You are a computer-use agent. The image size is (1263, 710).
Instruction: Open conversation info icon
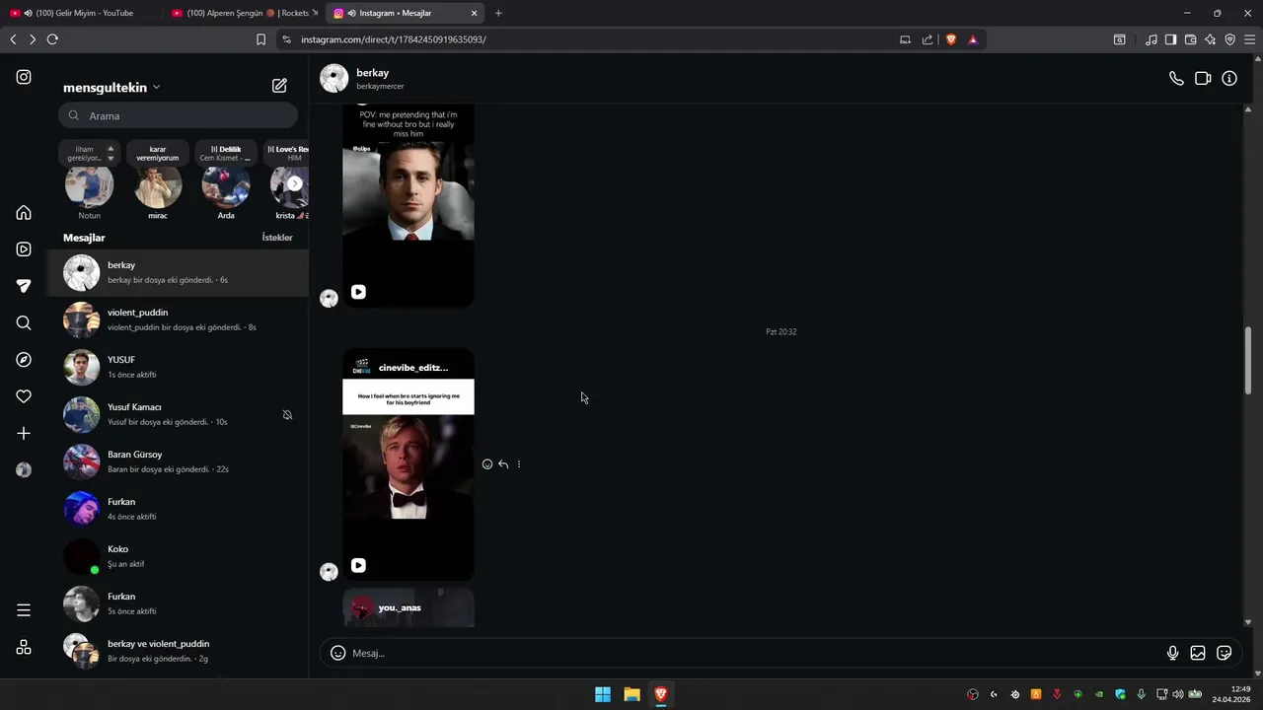[1229, 78]
